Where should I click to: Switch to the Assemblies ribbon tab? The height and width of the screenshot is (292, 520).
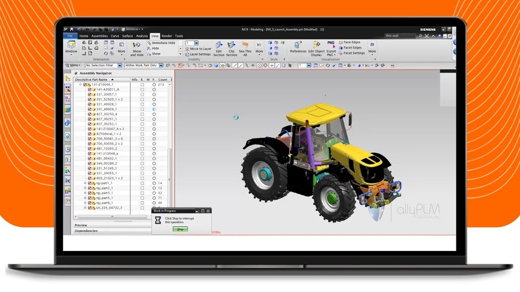99,36
